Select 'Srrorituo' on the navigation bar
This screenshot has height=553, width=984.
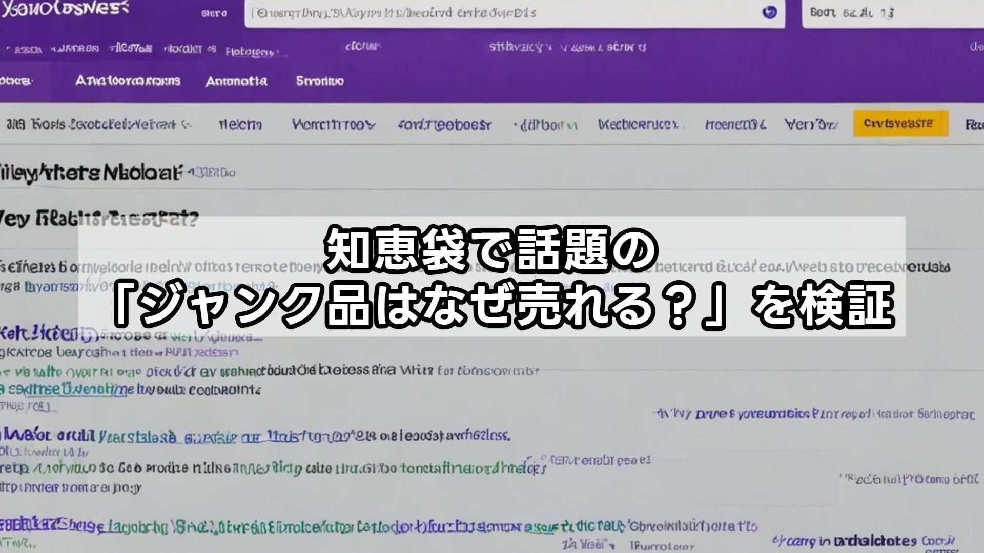[320, 81]
